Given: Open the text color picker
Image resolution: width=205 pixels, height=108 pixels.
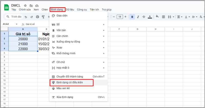Looking at the screenshot, I should (150, 17).
